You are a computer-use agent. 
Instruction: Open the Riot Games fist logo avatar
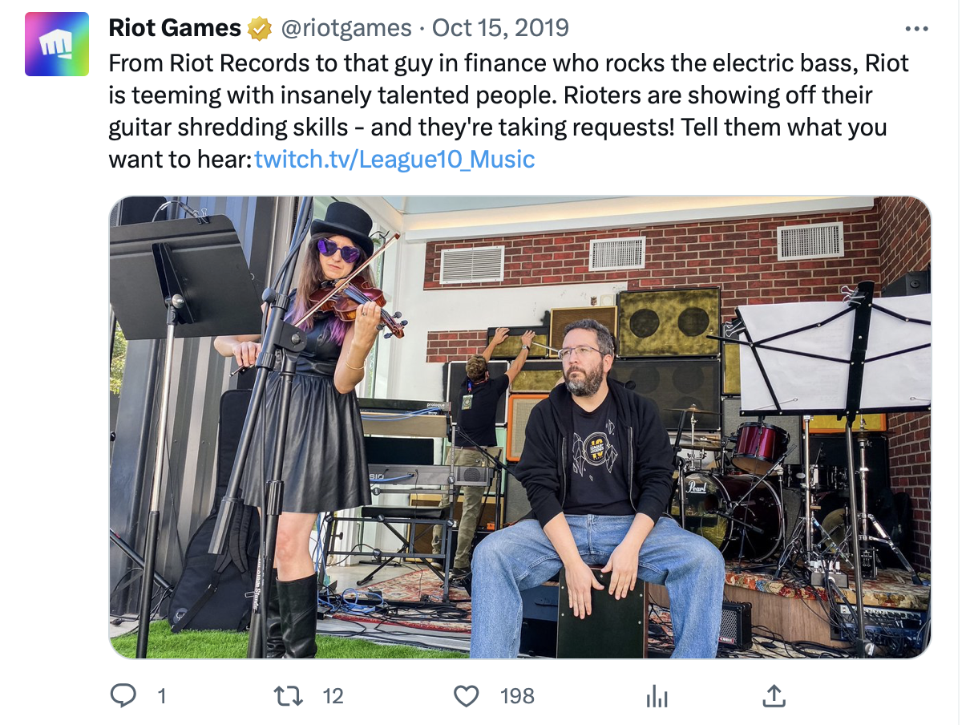(56, 44)
